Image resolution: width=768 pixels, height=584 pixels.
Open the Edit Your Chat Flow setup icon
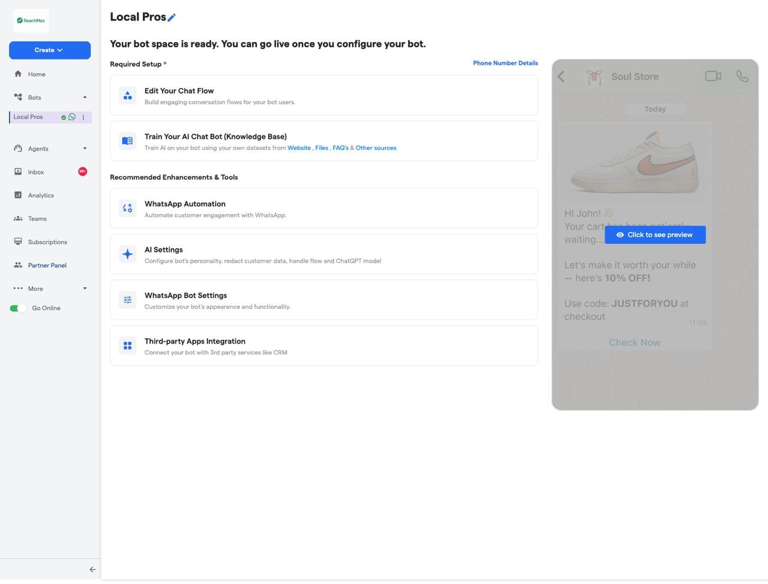pos(127,95)
